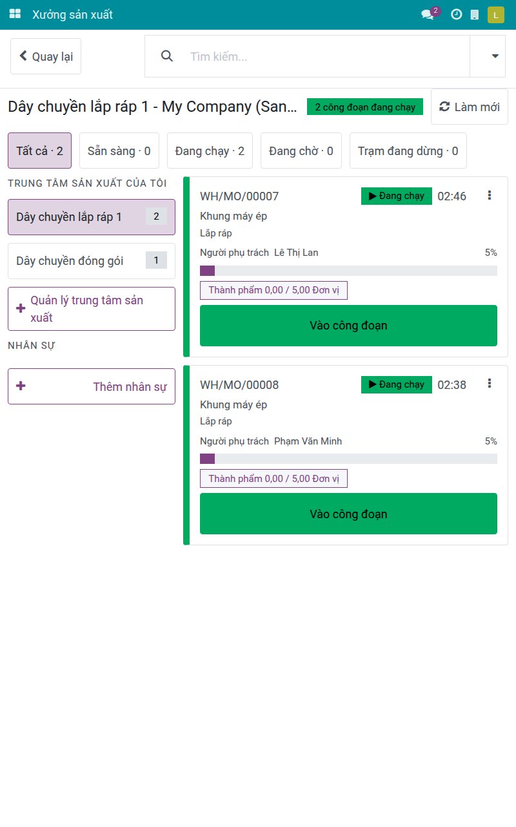
Task: Select the Trạm đang dừng · 0 tab
Action: [408, 151]
